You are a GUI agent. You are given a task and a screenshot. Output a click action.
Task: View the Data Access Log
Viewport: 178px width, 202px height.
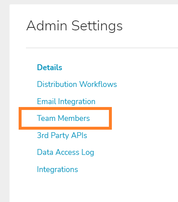(x=65, y=152)
